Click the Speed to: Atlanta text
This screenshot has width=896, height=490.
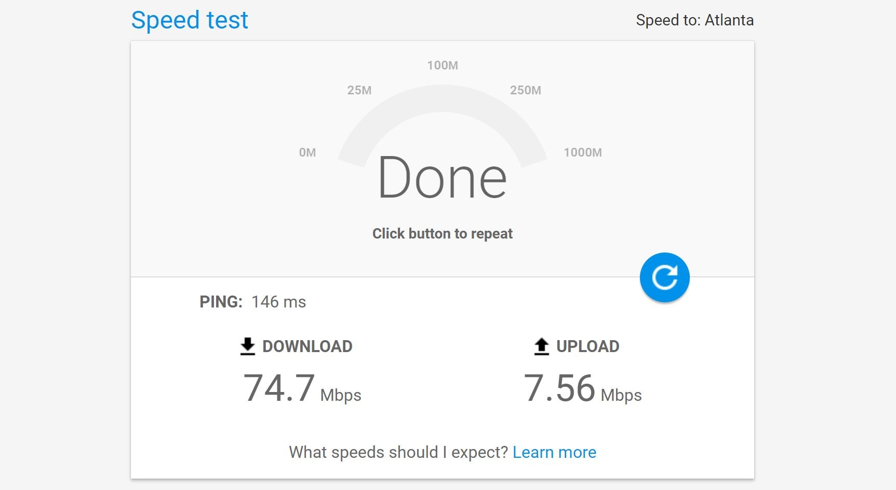point(694,20)
